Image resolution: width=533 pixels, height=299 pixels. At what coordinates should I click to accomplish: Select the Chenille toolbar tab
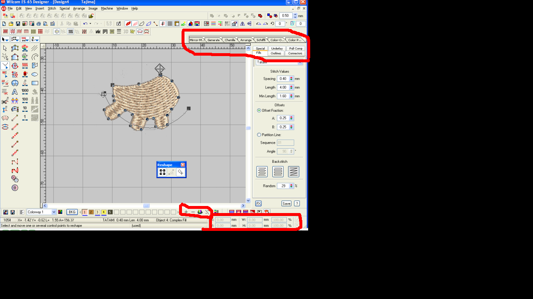230,40
